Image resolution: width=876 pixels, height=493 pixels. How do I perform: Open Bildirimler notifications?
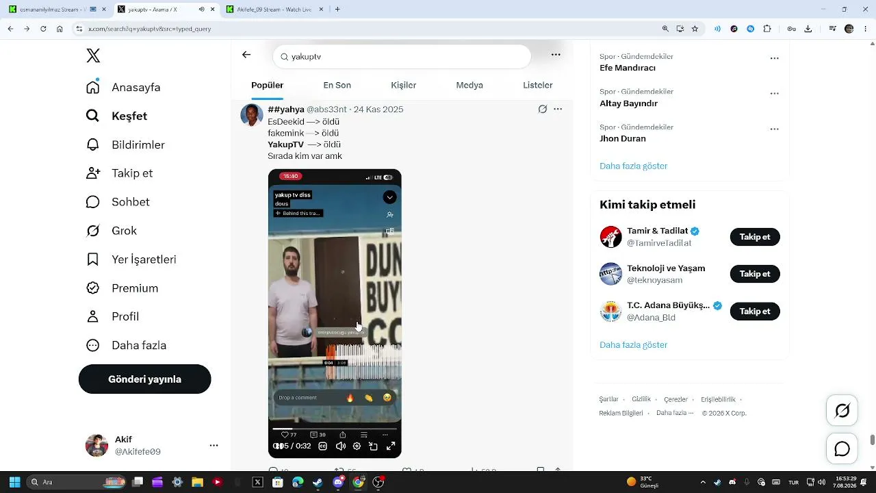pos(125,145)
